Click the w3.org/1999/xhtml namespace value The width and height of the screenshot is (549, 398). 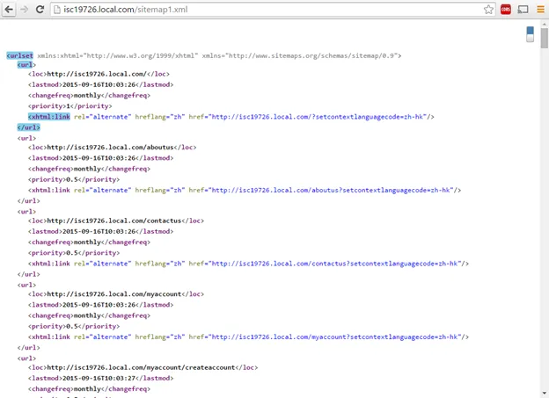[141, 55]
